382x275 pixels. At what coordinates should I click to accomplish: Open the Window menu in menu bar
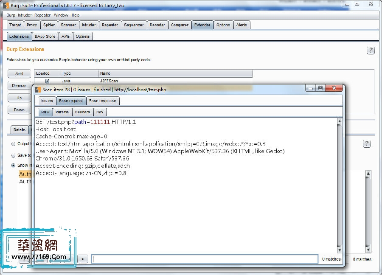click(x=61, y=15)
